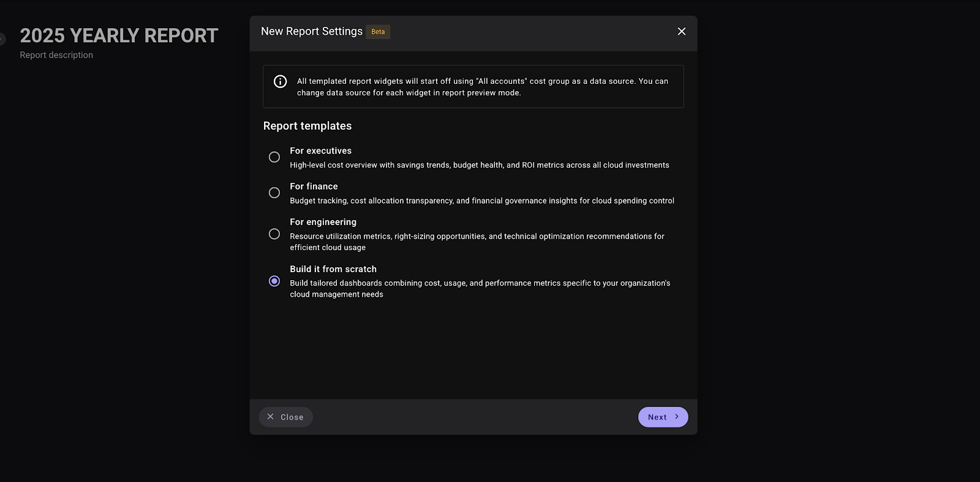Select the For executives template
The width and height of the screenshot is (980, 482).
click(274, 157)
